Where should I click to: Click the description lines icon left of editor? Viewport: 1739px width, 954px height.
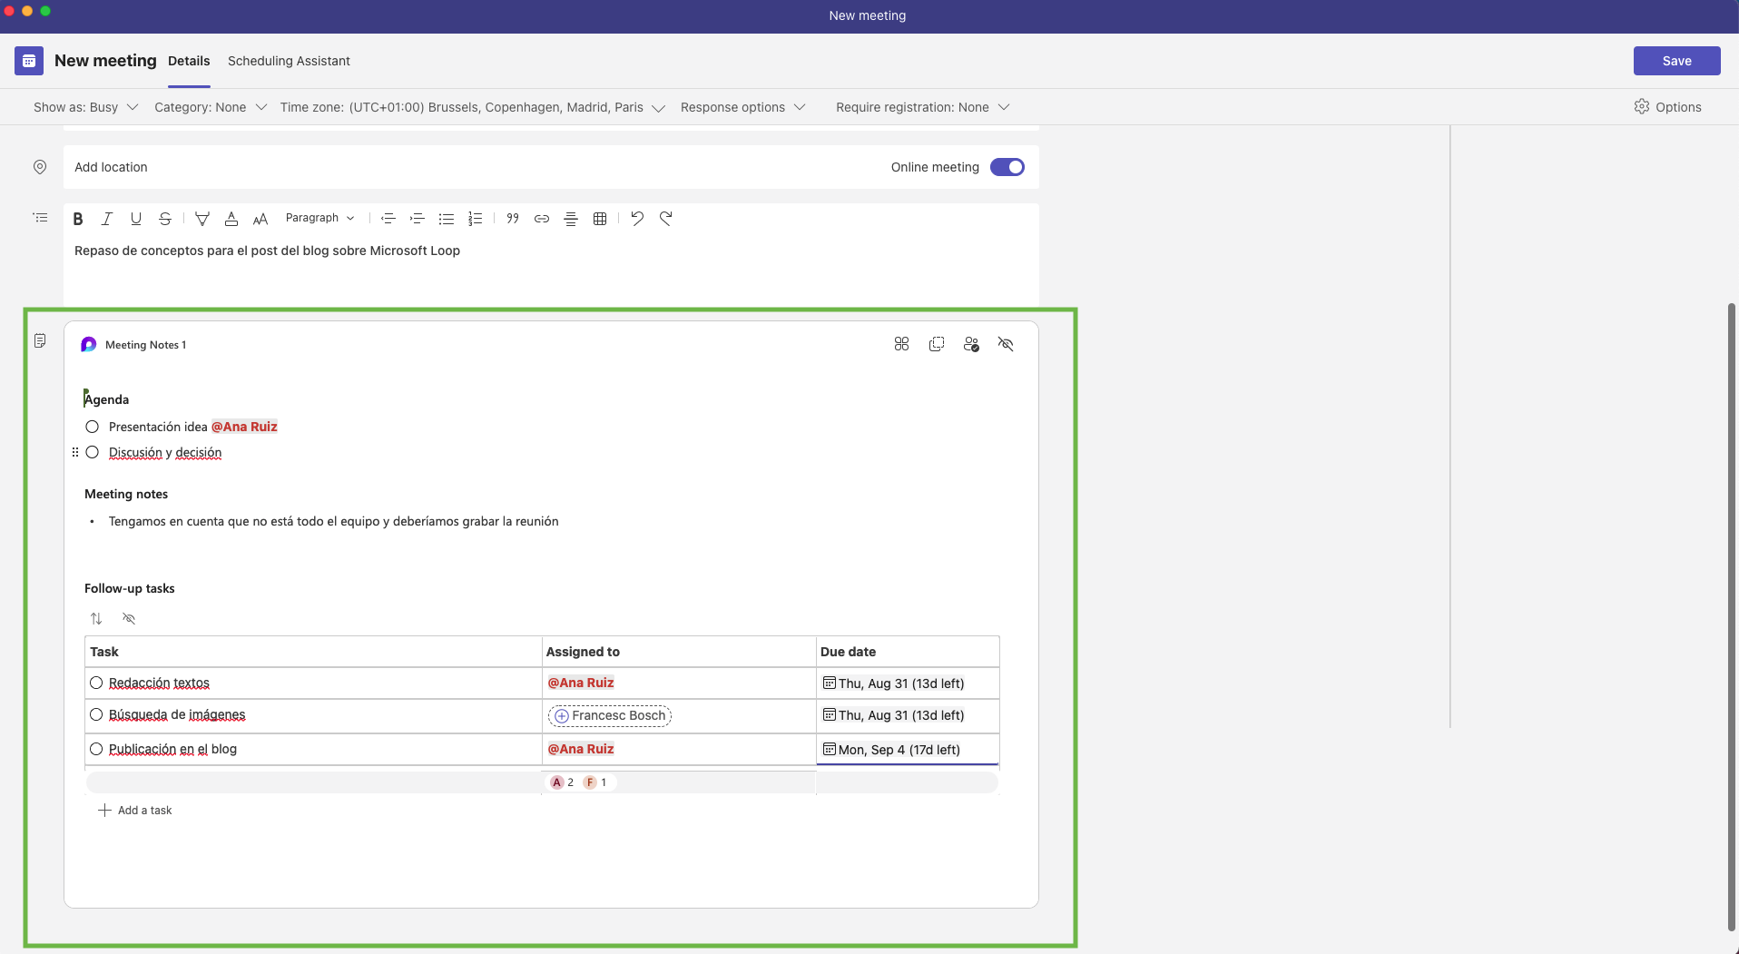[40, 218]
